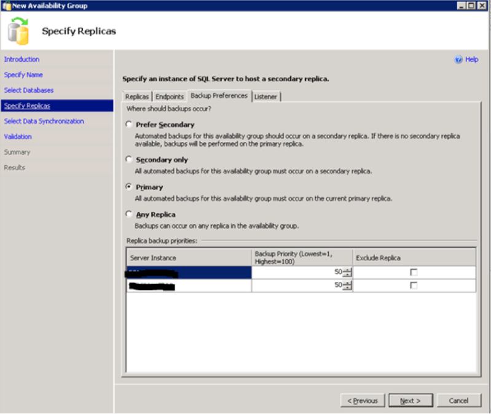Select the Secondary only radio button
Image resolution: width=491 pixels, height=414 pixels.
(128, 159)
